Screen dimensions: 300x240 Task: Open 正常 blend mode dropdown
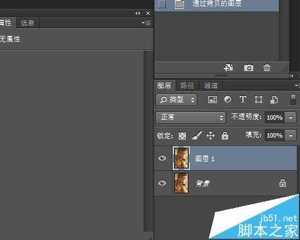[190, 118]
